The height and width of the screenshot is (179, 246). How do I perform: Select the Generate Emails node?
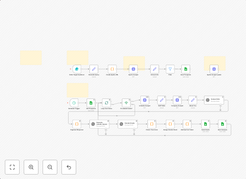click(x=128, y=124)
